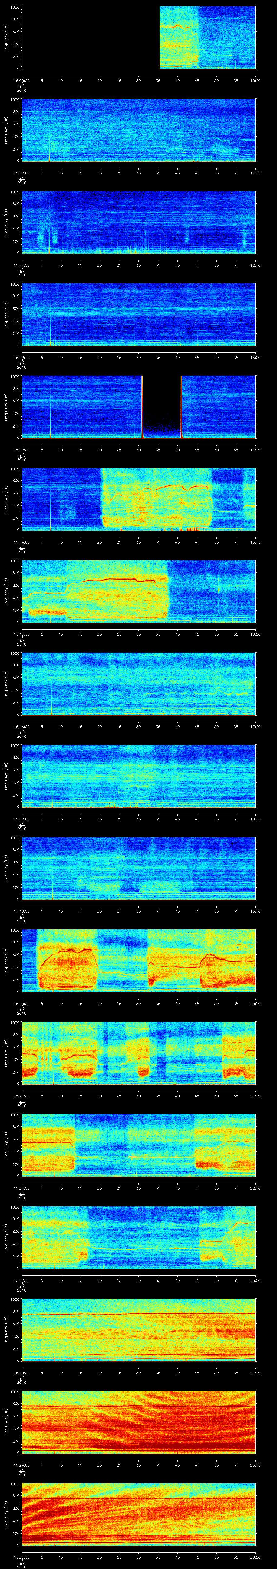This screenshot has width=277, height=1569.
Task: Click the '15:16:00' time axis label
Action: [21, 727]
